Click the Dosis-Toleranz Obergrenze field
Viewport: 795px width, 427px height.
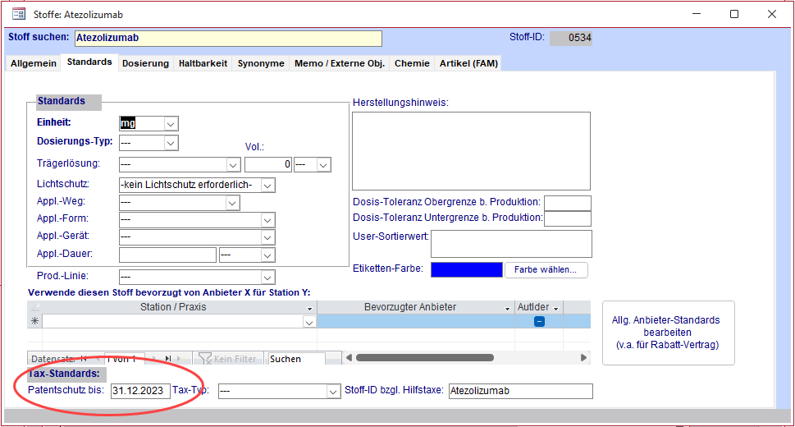click(x=568, y=203)
